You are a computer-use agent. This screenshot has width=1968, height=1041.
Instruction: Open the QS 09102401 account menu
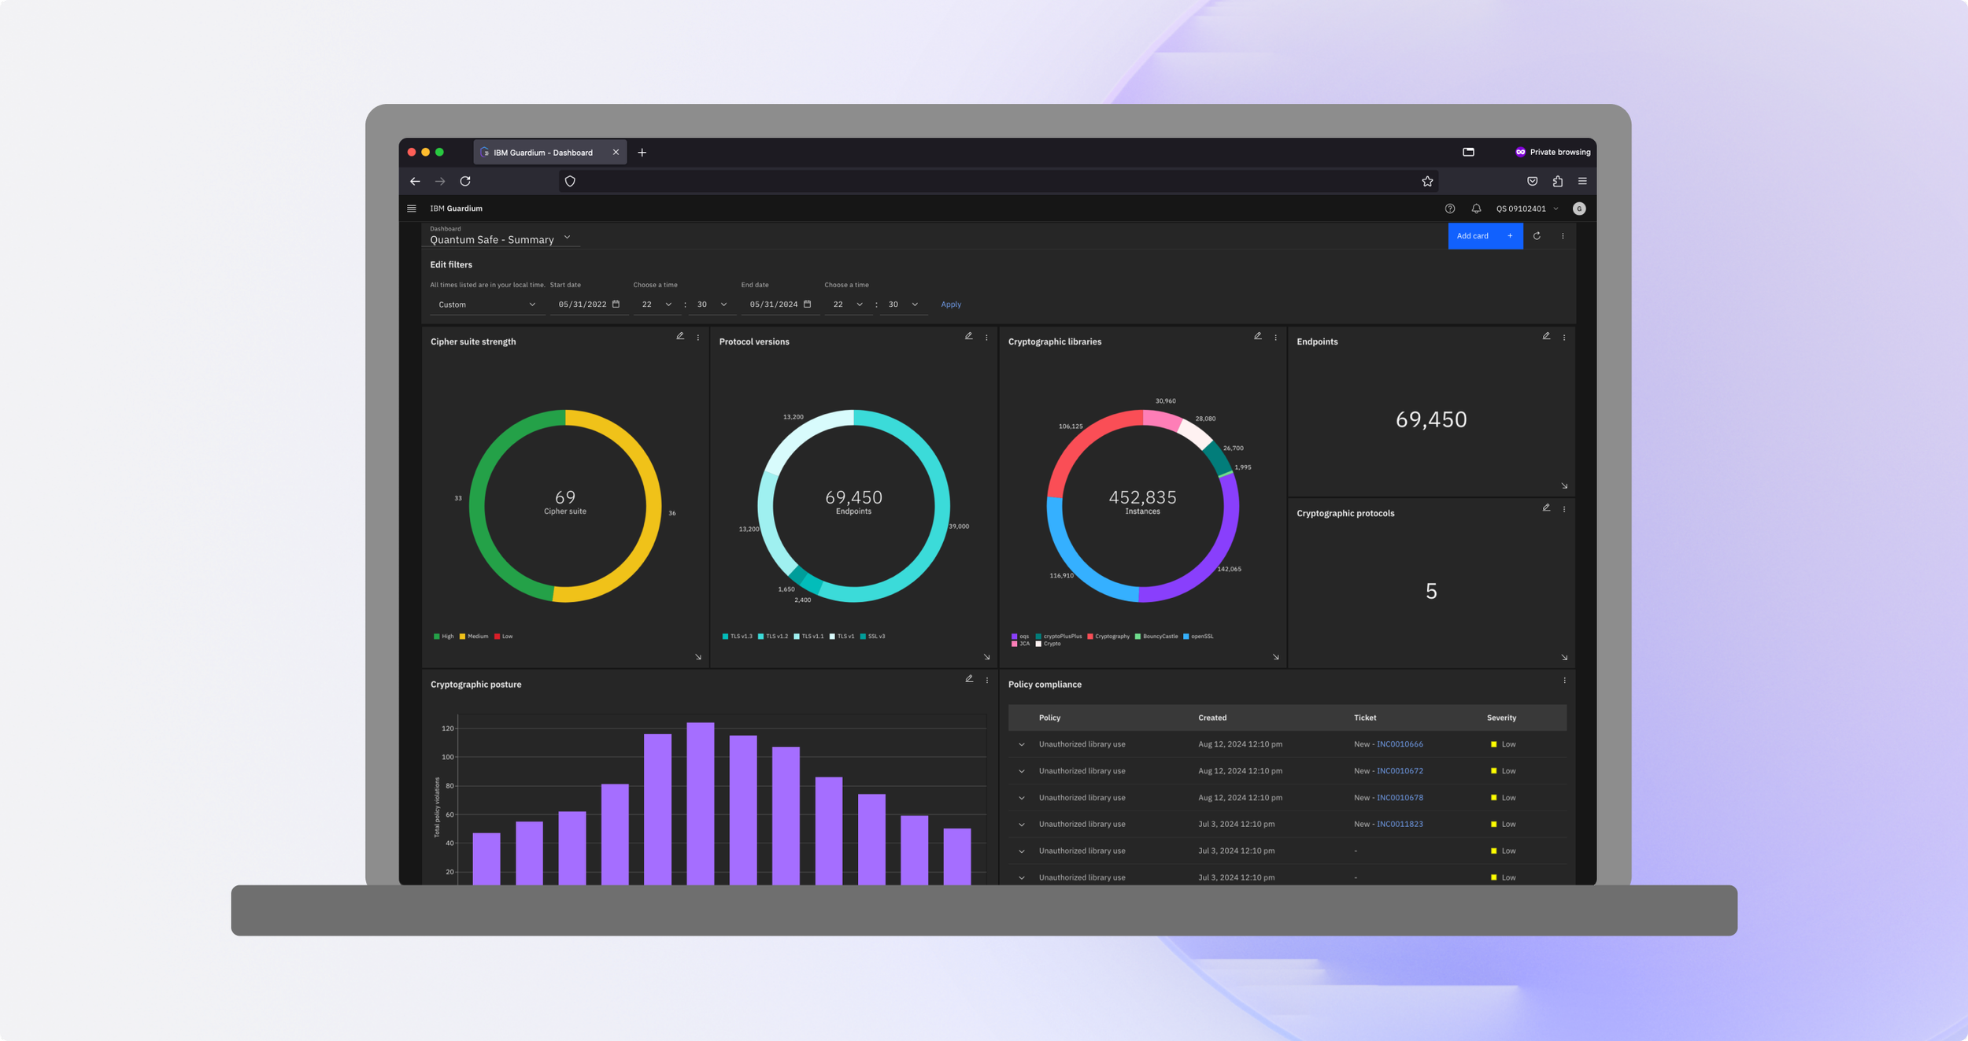click(1526, 209)
